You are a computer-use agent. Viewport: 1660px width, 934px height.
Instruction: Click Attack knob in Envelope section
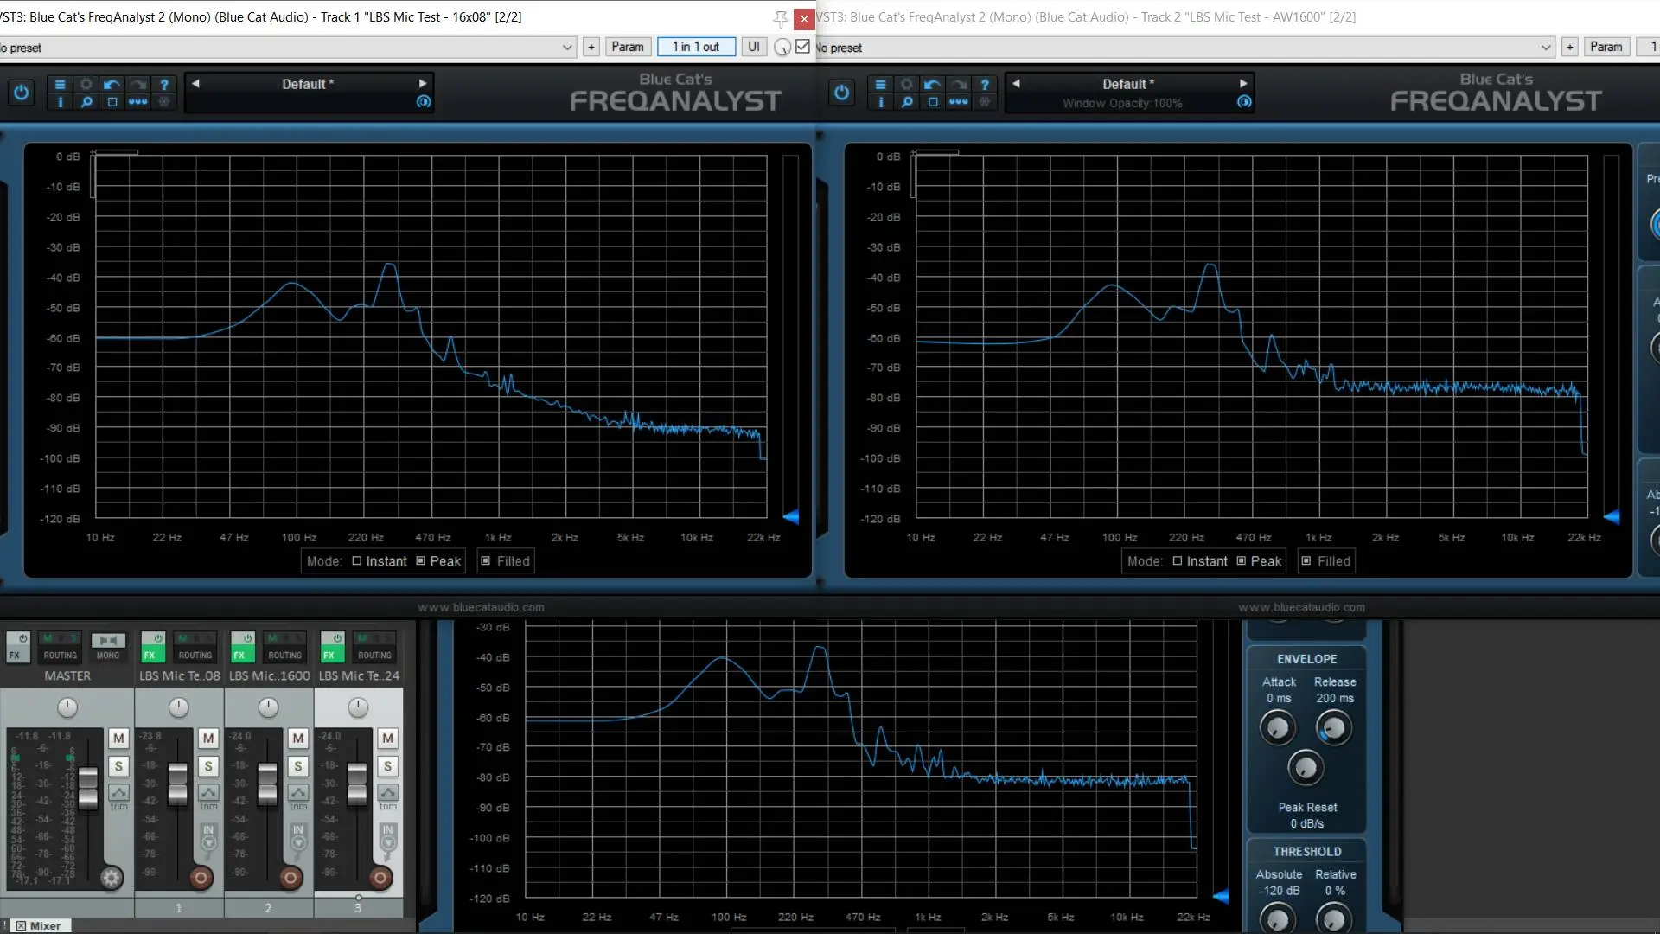pyautogui.click(x=1277, y=728)
